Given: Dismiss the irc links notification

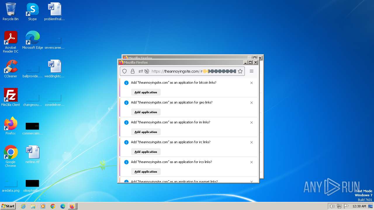Looking at the screenshot, I should click(x=252, y=142).
